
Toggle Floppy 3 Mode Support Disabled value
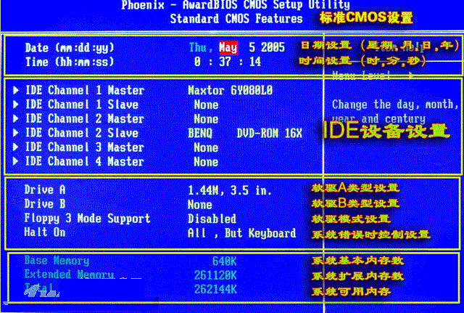212,219
